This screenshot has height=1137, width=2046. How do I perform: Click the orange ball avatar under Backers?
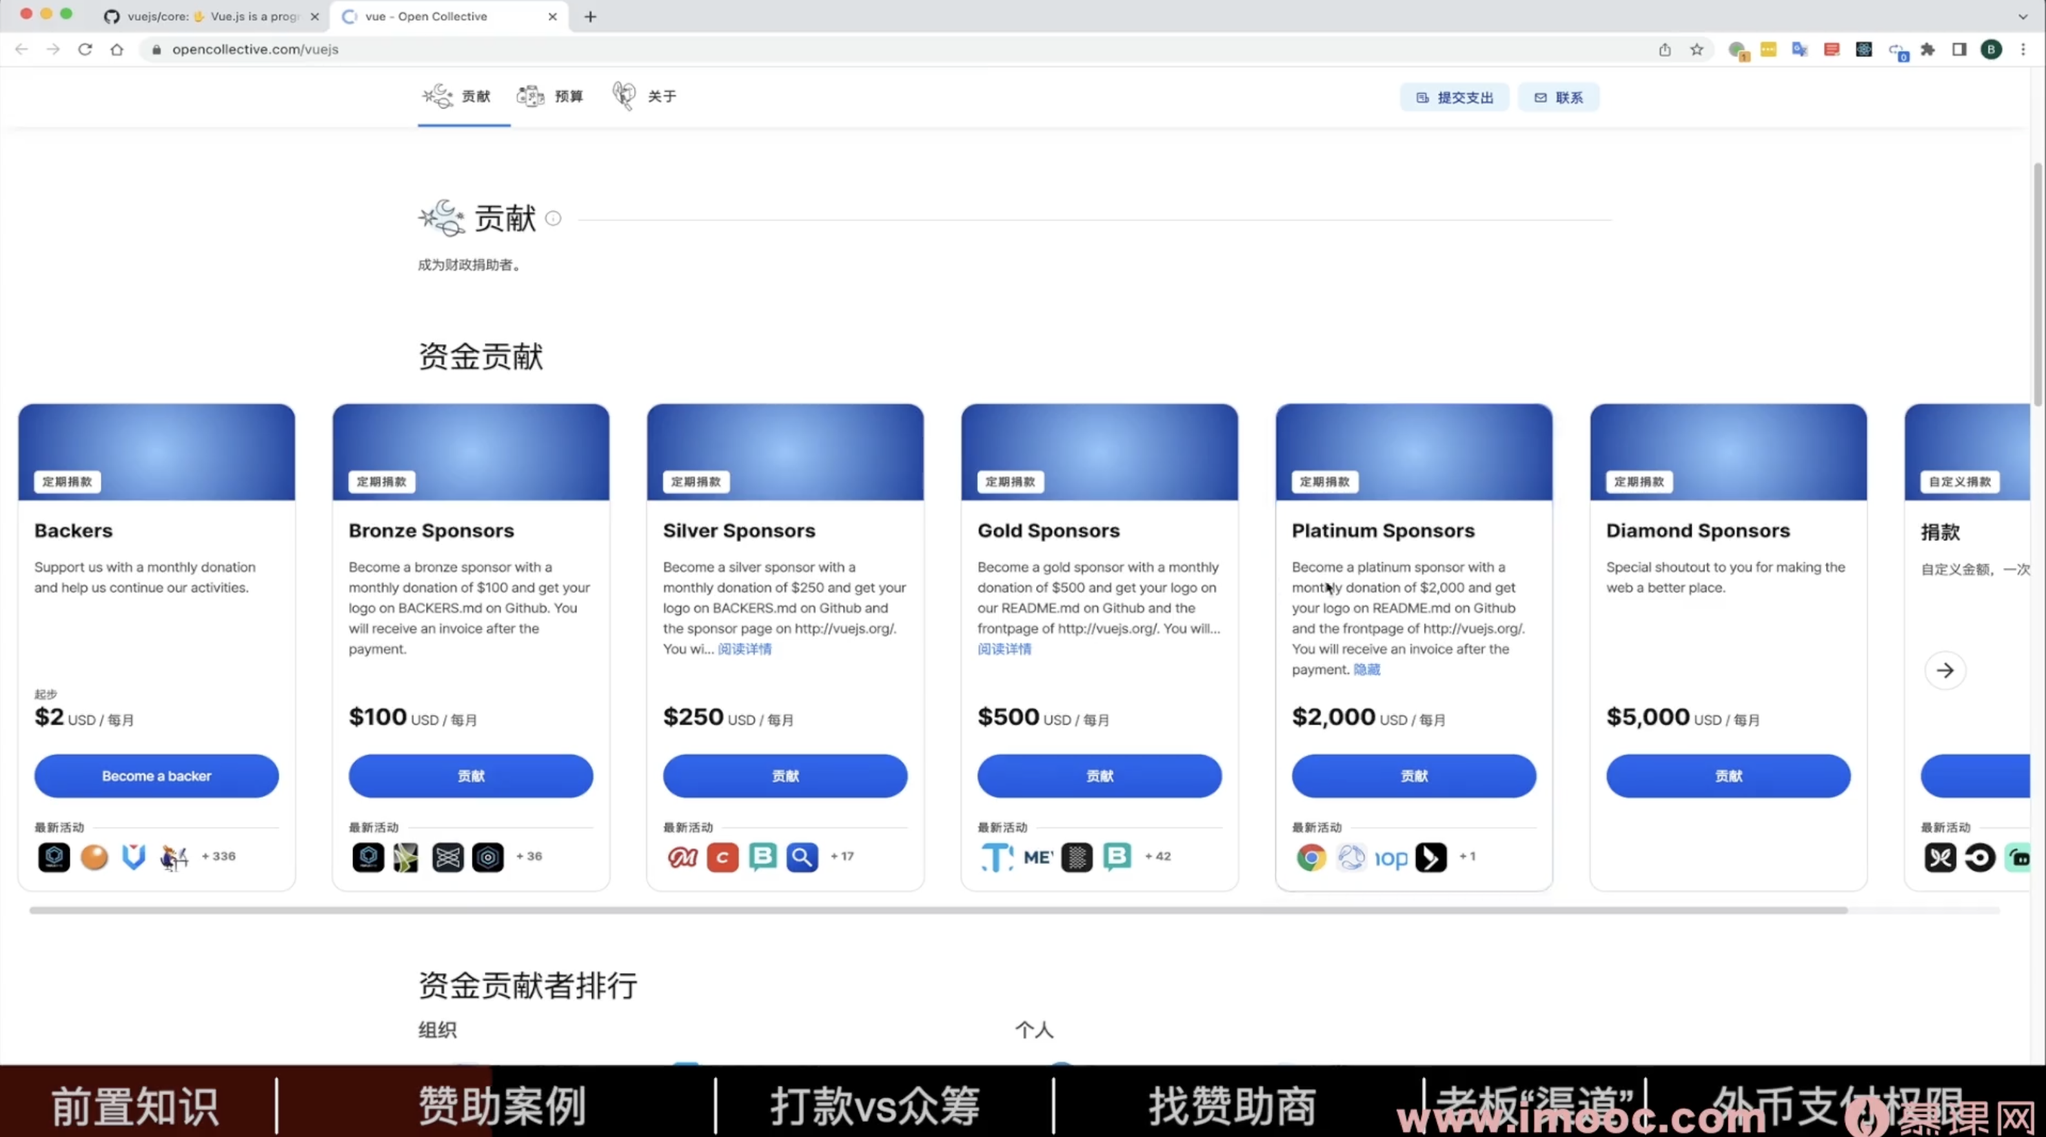point(94,858)
